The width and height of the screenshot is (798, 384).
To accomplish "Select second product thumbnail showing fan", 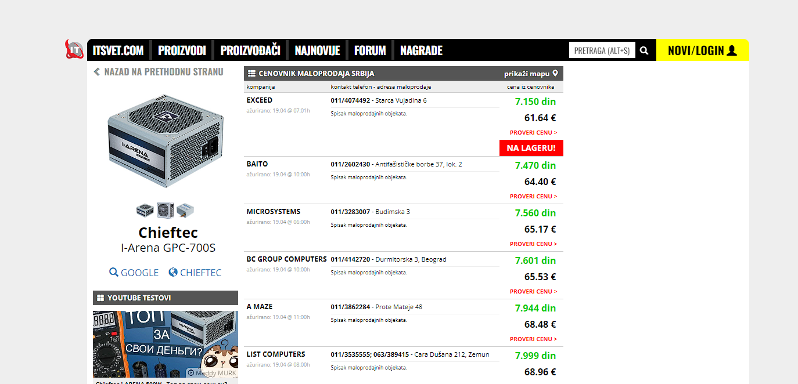I will pyautogui.click(x=166, y=210).
